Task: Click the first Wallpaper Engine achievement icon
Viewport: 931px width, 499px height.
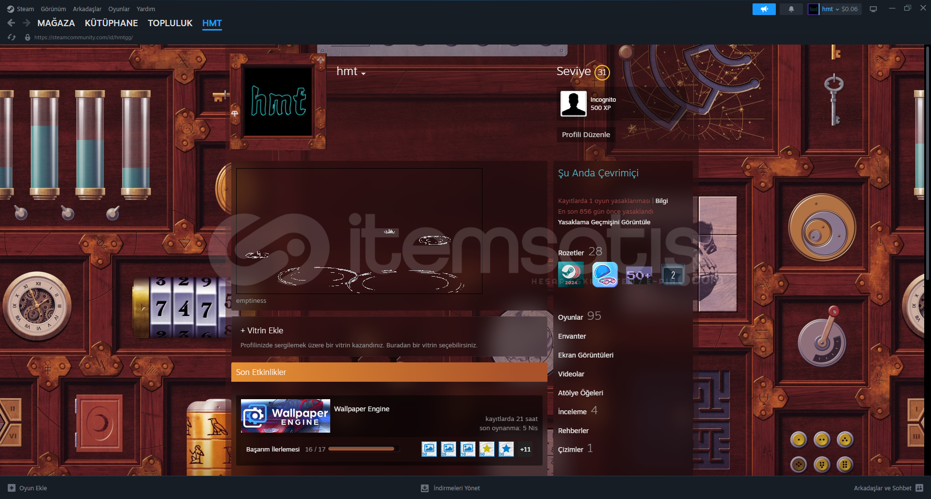Action: (x=429, y=449)
